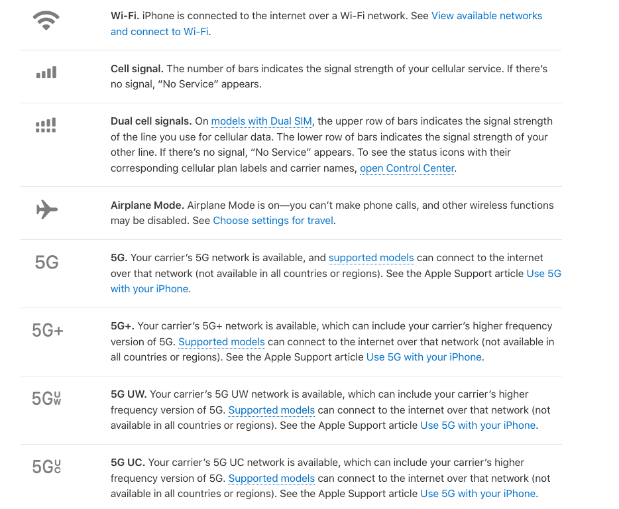The width and height of the screenshot is (619, 509).
Task: Click supported models link in 5G row
Action: point(371,258)
